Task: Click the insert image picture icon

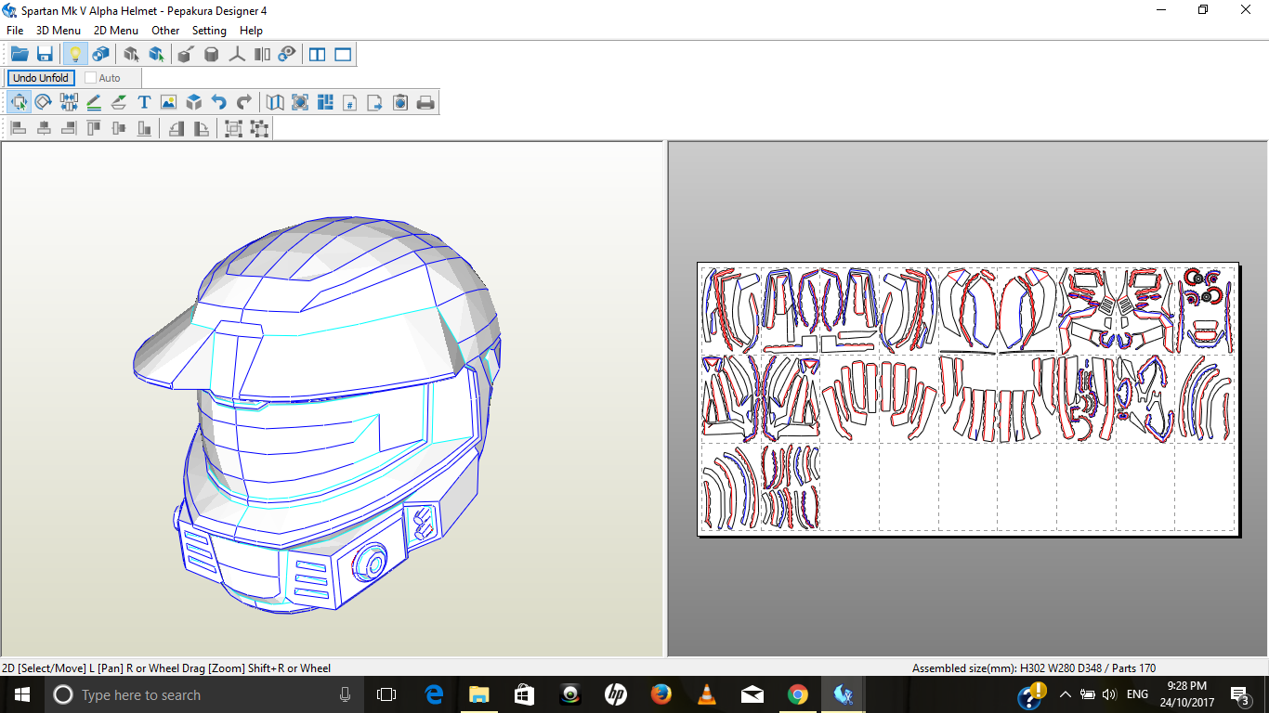Action: tap(168, 102)
